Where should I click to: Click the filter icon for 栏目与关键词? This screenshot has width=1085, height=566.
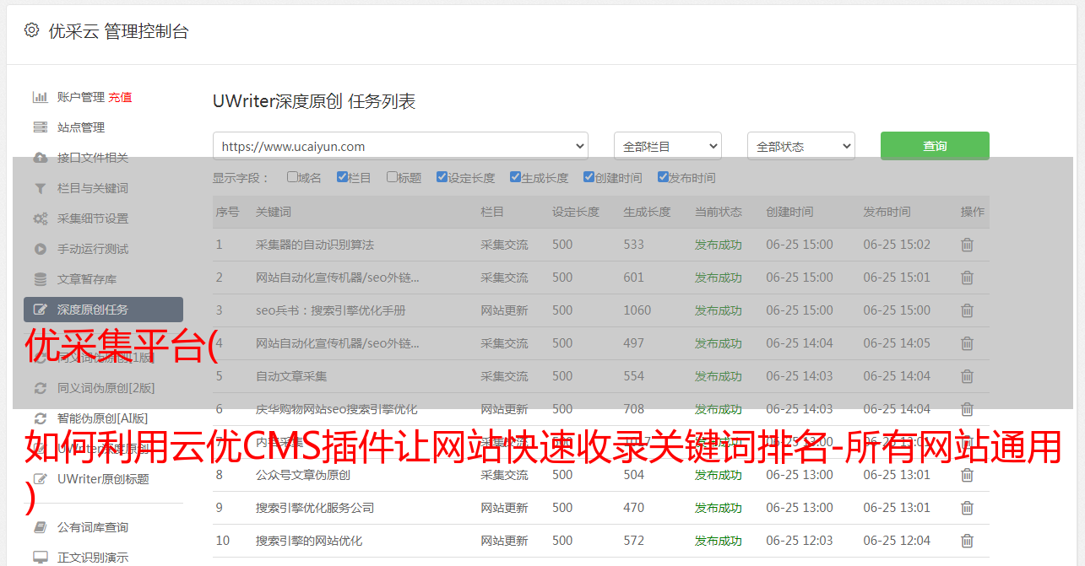click(x=40, y=188)
